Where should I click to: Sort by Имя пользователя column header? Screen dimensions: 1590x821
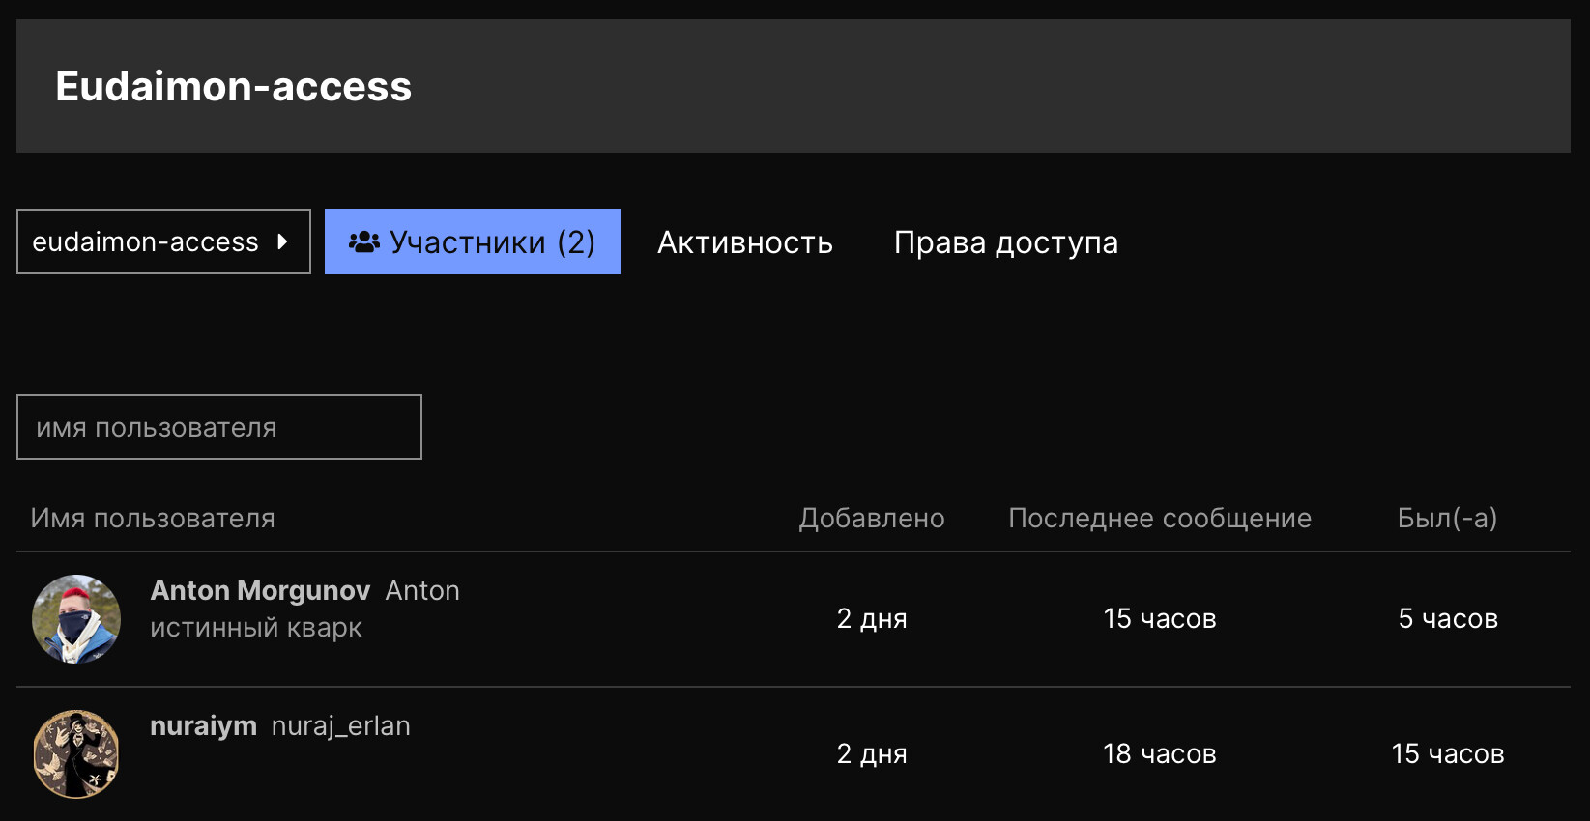(153, 519)
